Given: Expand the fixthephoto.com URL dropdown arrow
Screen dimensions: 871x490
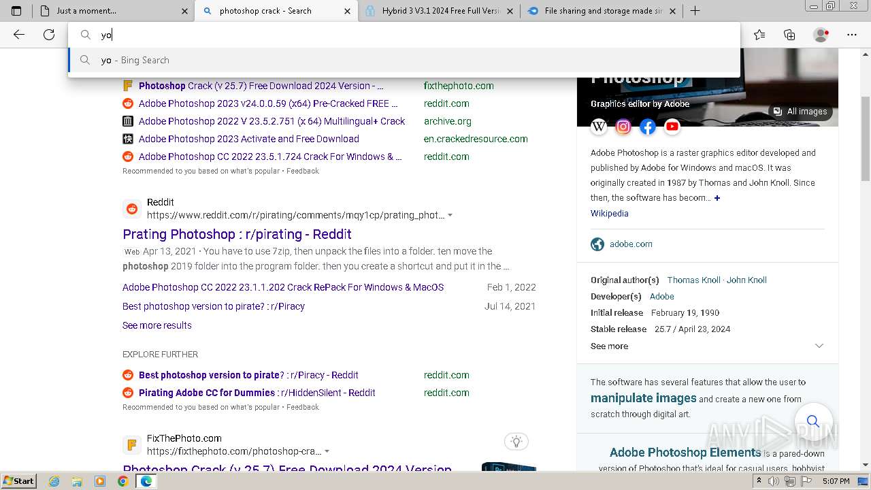Looking at the screenshot, I should (327, 452).
